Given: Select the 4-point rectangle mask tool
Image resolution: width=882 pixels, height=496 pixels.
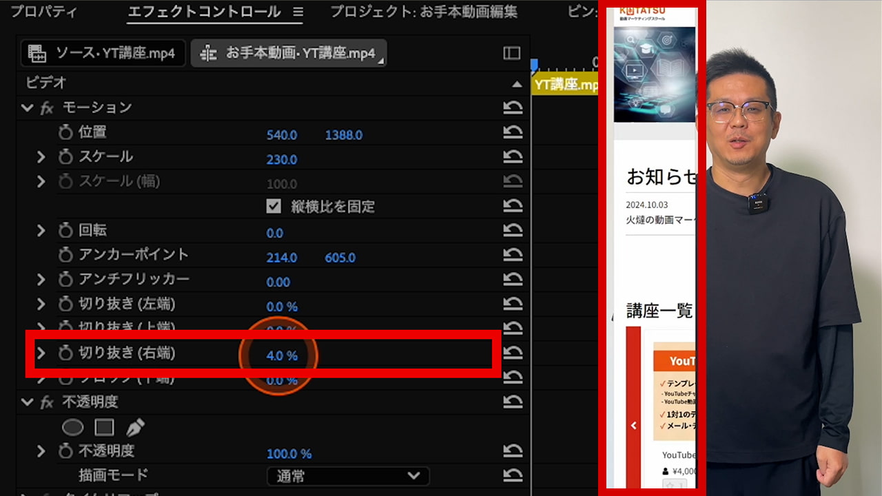Looking at the screenshot, I should point(104,427).
